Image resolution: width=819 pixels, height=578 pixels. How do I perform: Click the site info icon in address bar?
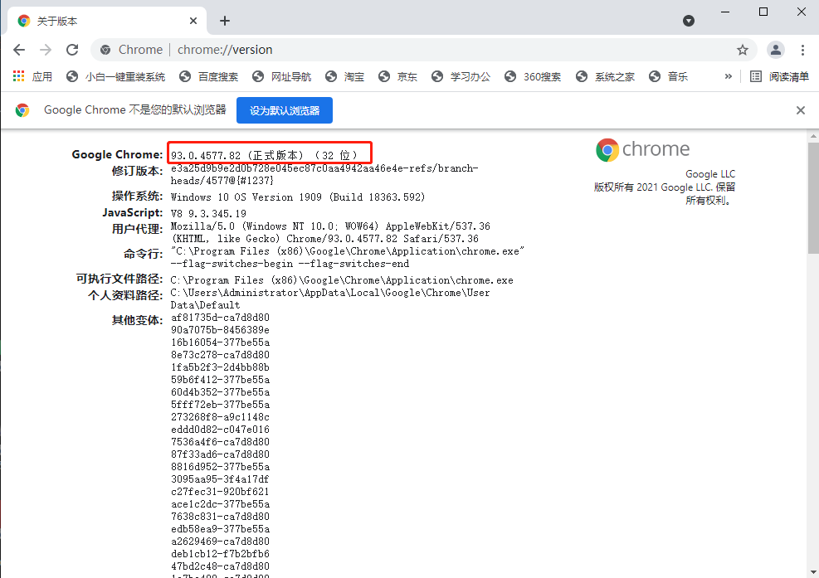(105, 50)
